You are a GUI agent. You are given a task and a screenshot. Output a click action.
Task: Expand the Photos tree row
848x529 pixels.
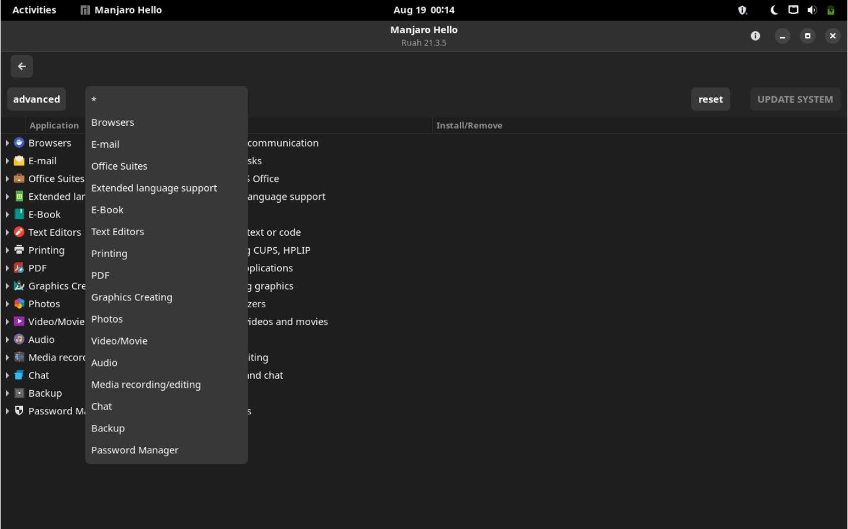click(7, 304)
